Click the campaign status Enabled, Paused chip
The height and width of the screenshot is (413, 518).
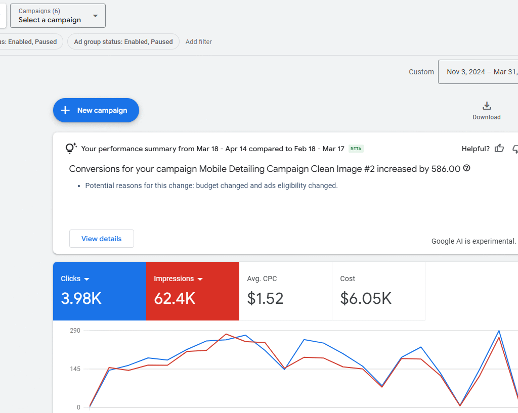[x=30, y=42]
